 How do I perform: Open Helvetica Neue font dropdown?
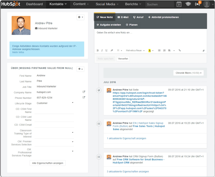[135, 50]
